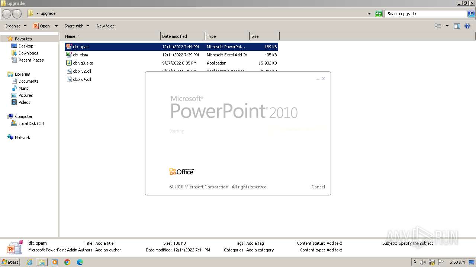Toggle the preview pane icon
Screen dimensions: 476x267
pyautogui.click(x=457, y=26)
